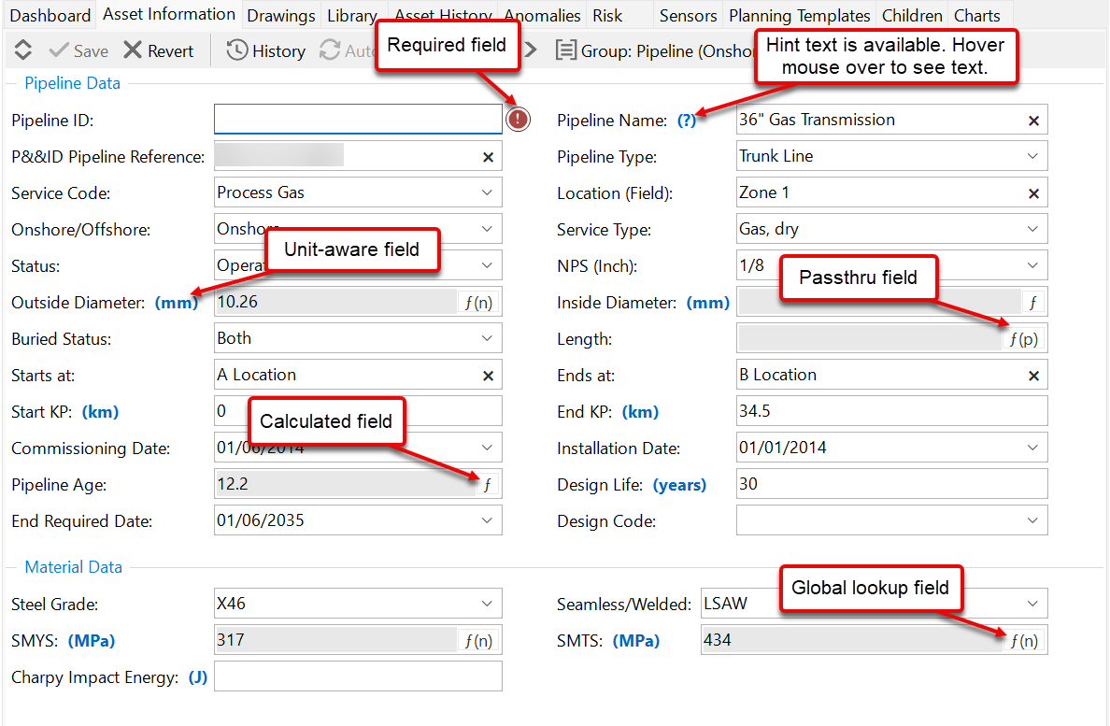Clear the Location (Field) Zone 1 value

[1033, 194]
